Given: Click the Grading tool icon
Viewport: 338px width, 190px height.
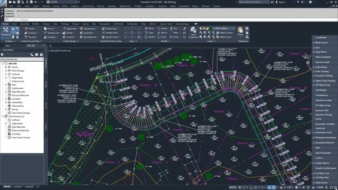Looking at the screenshot, I should tap(45, 37).
